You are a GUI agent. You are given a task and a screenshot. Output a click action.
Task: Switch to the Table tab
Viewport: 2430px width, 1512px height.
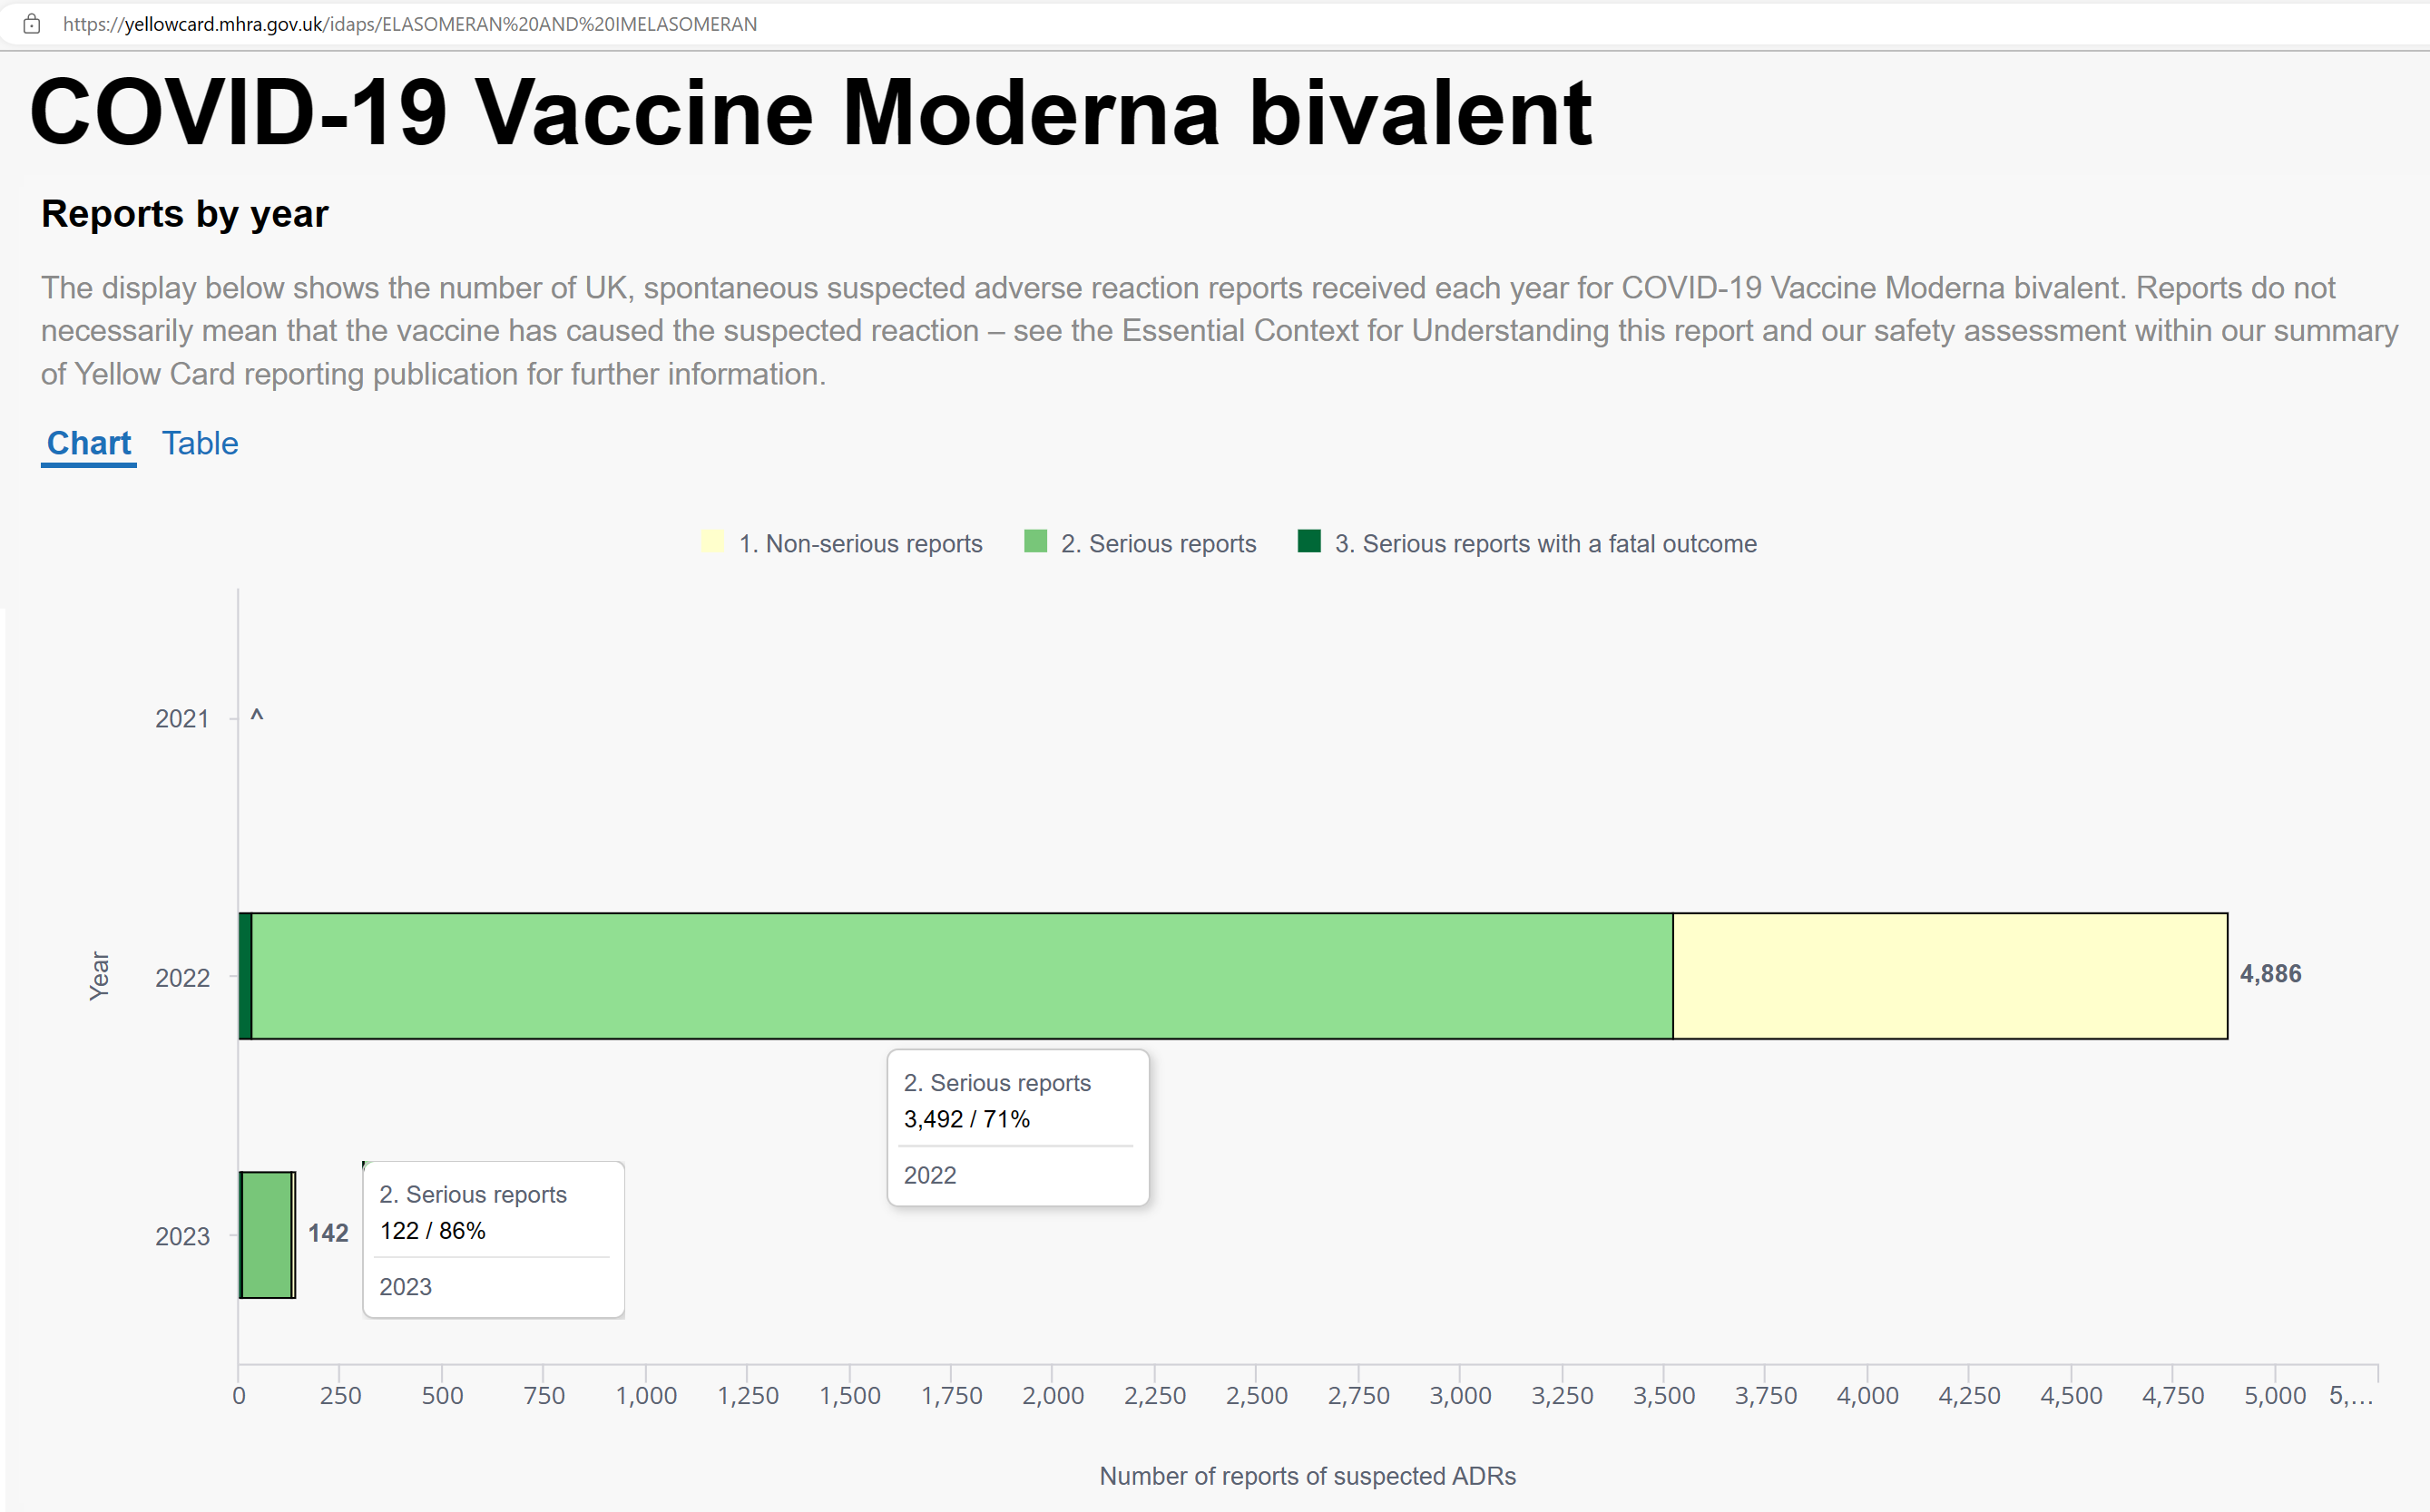click(x=201, y=443)
